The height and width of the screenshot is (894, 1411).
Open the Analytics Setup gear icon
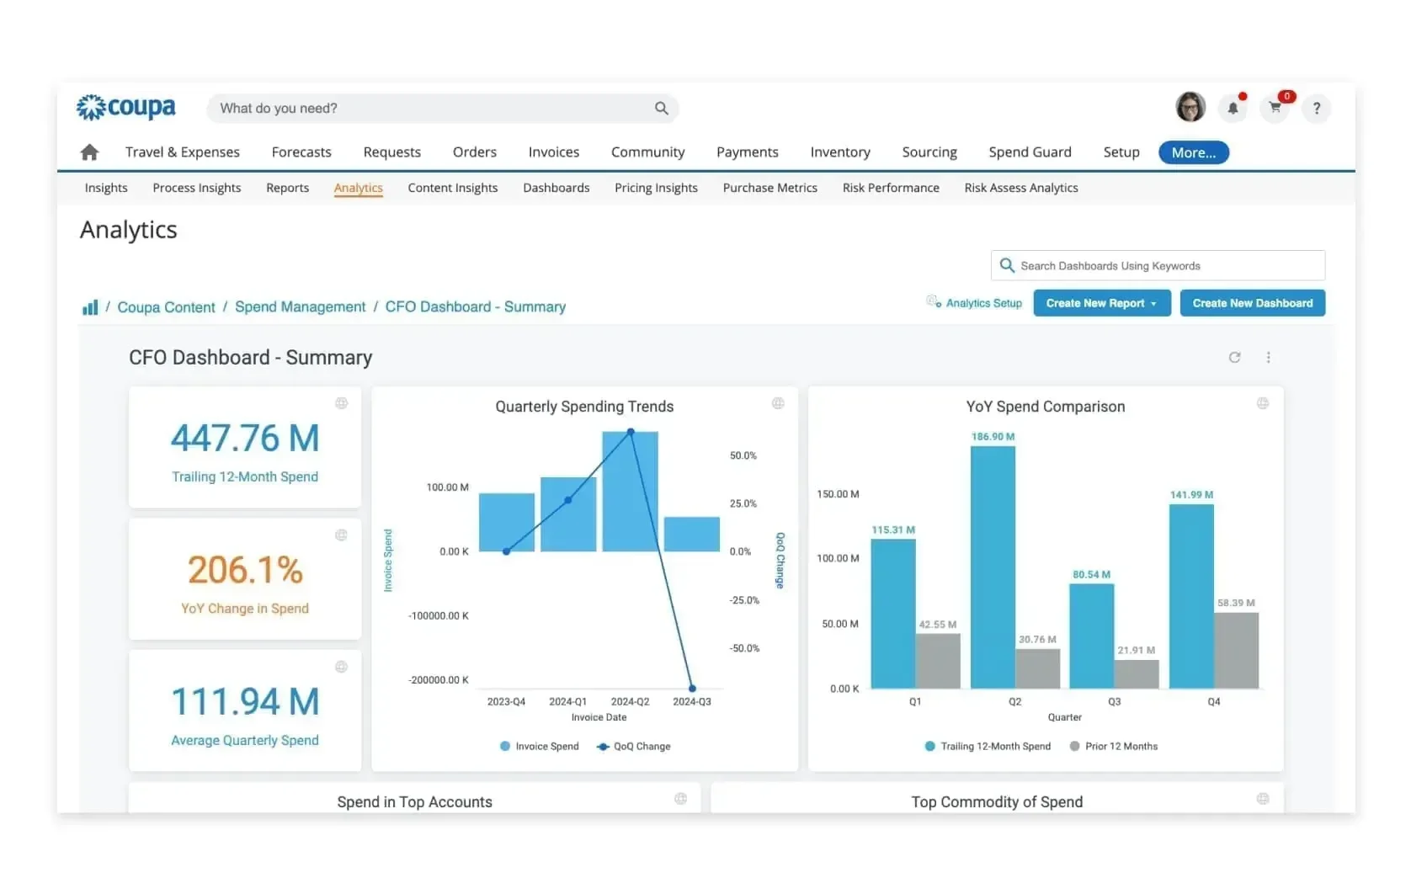[x=933, y=302]
